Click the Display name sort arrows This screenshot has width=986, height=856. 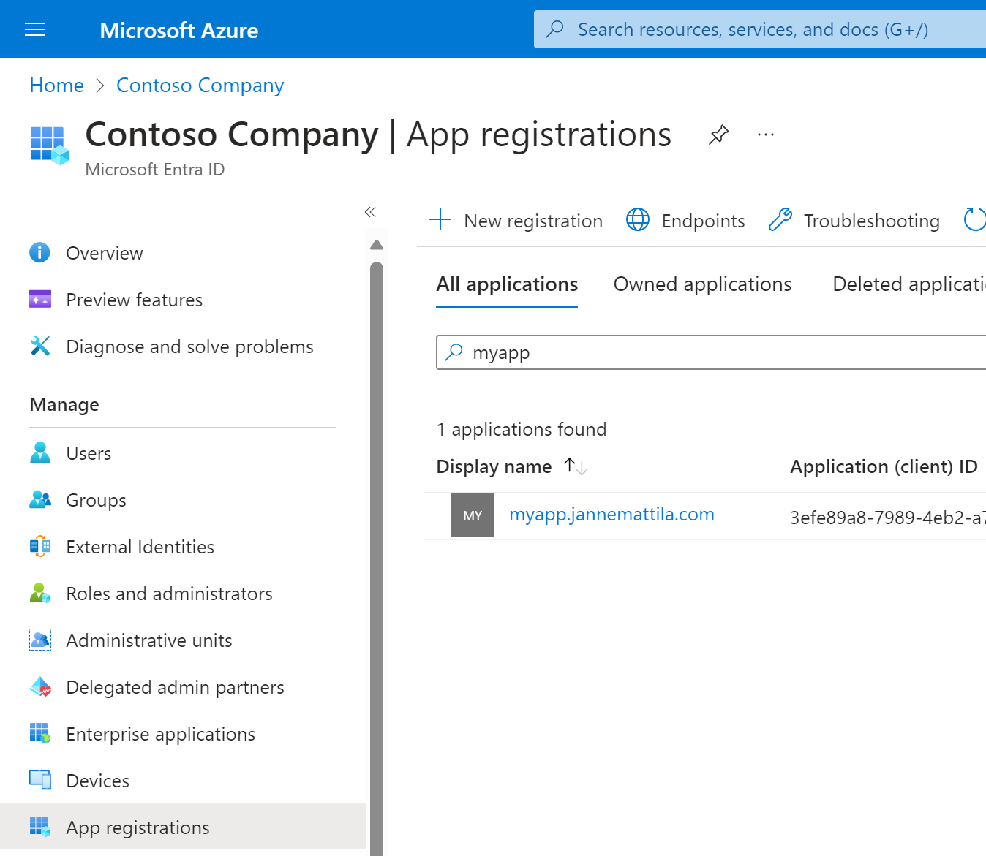576,466
